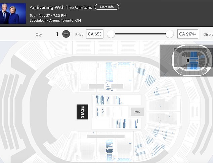Image resolution: width=213 pixels, height=163 pixels.
Task: Click the black section marker on the minimap
Action: point(188,60)
